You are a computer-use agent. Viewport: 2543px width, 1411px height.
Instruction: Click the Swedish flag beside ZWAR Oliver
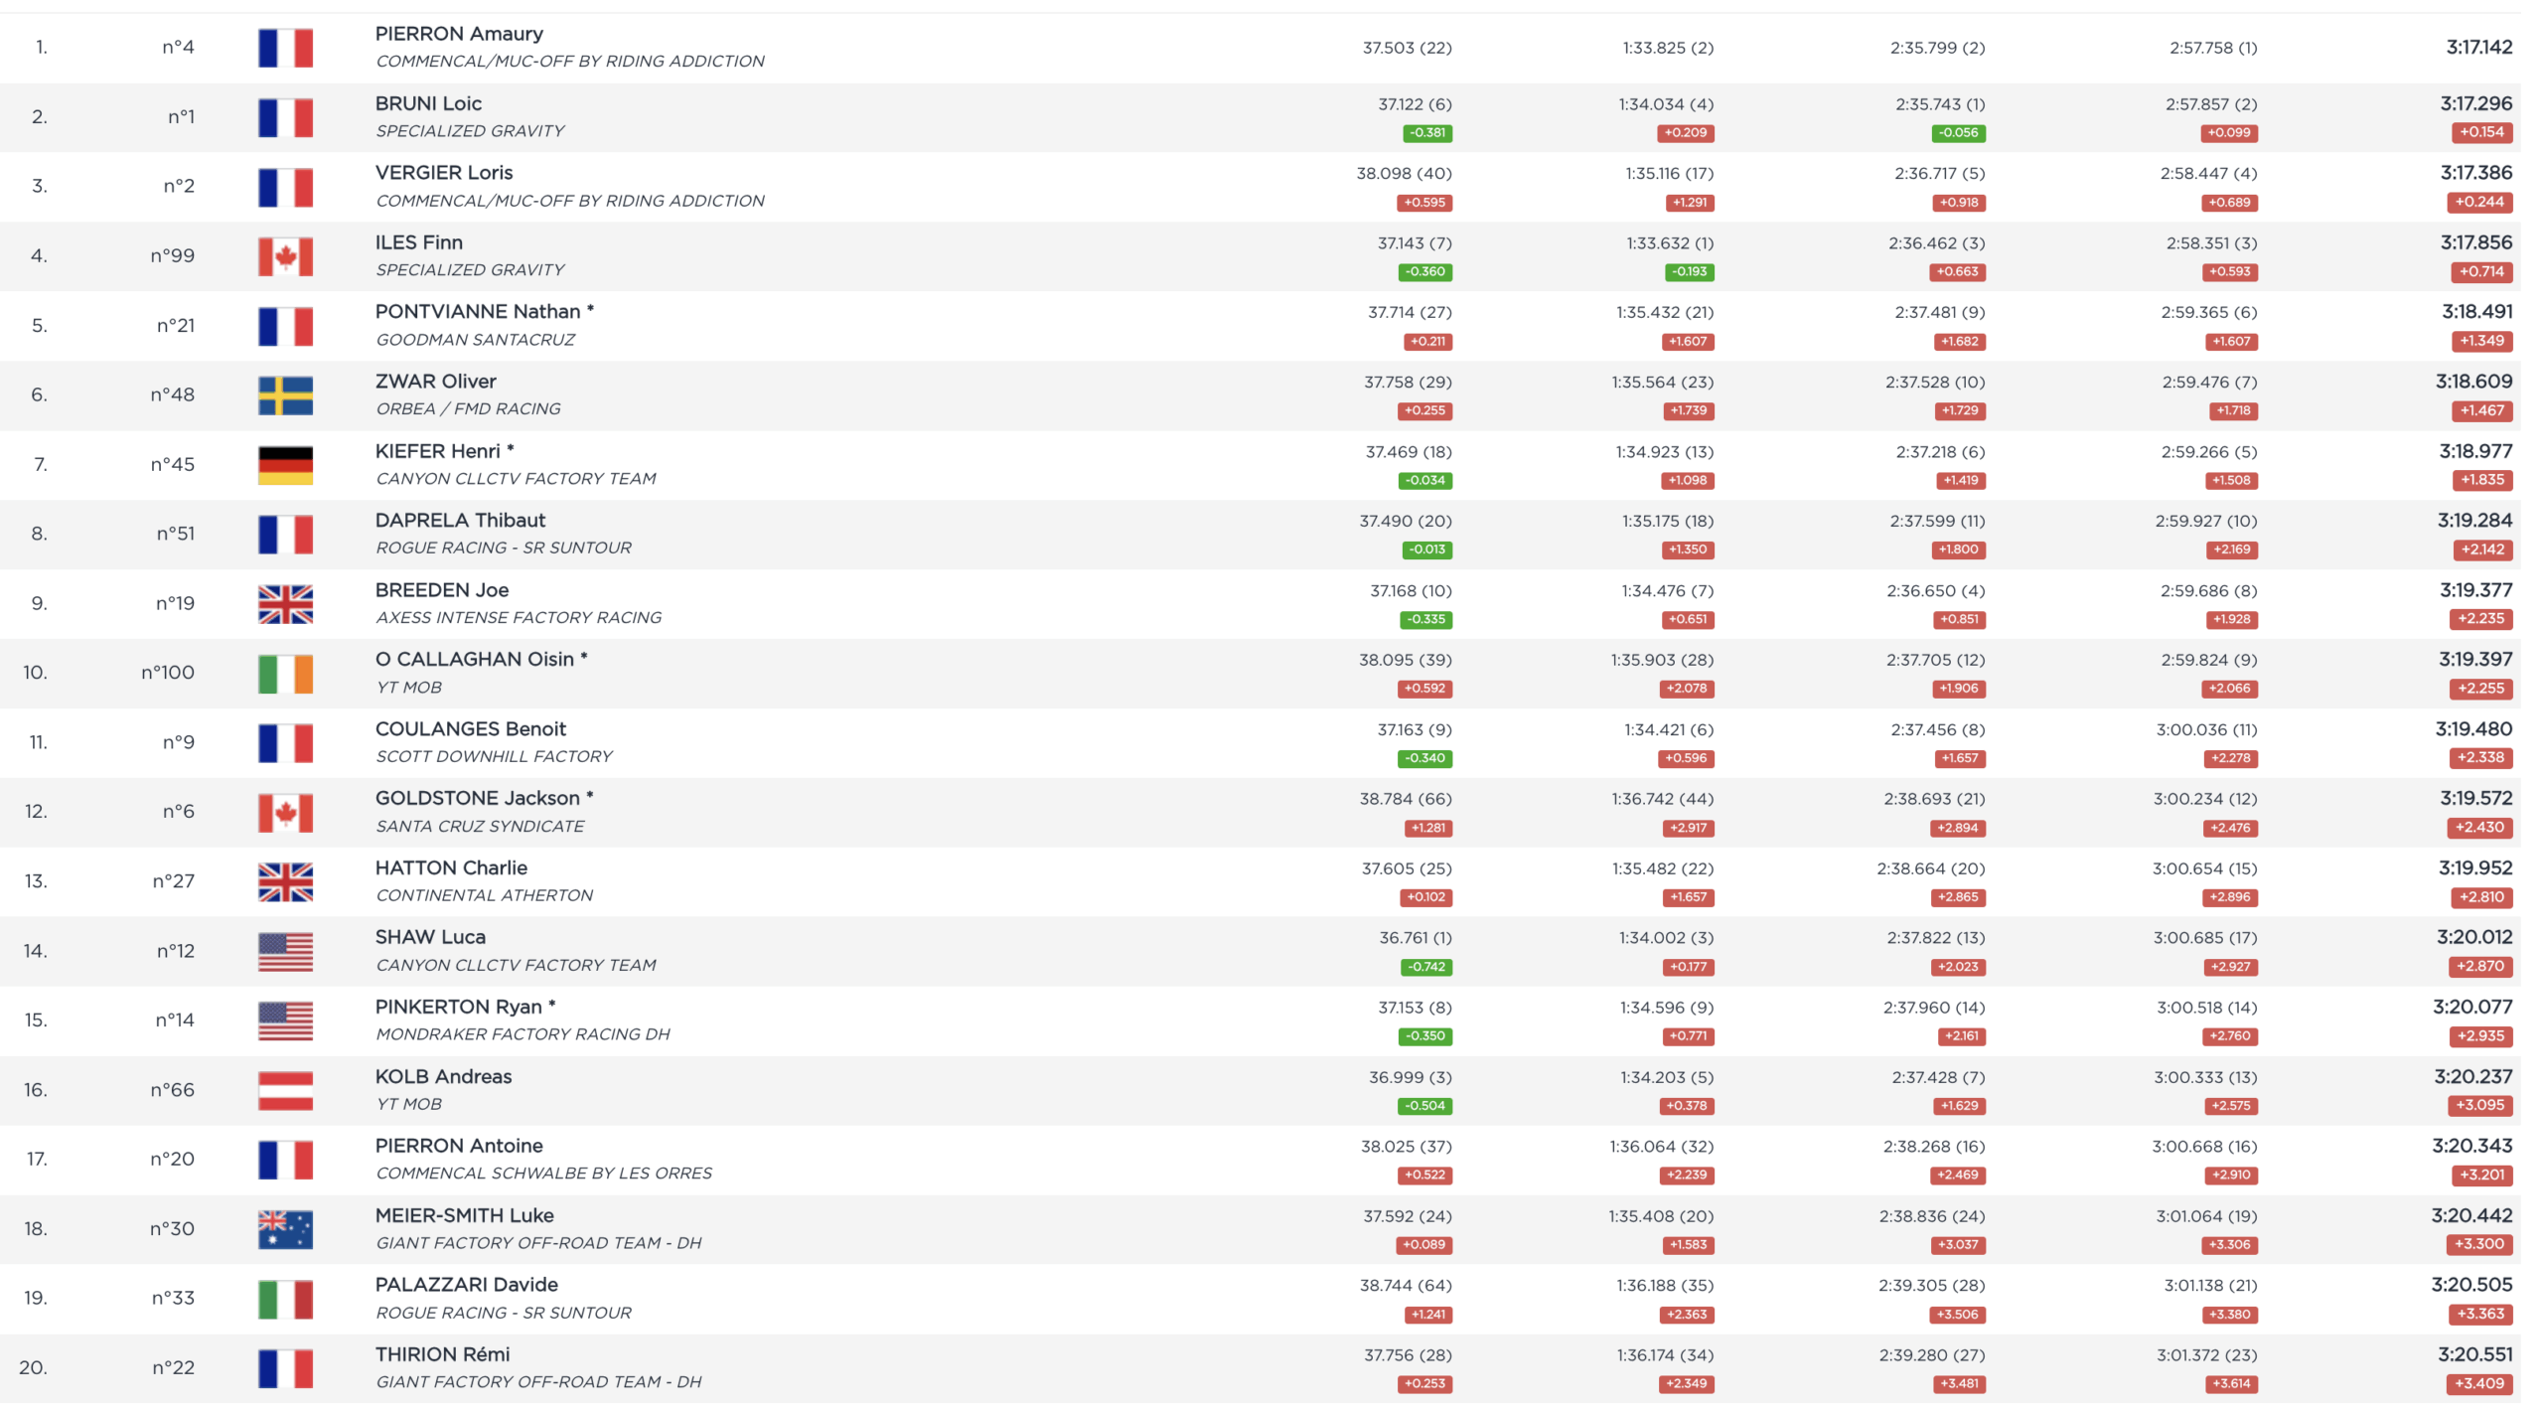click(285, 395)
